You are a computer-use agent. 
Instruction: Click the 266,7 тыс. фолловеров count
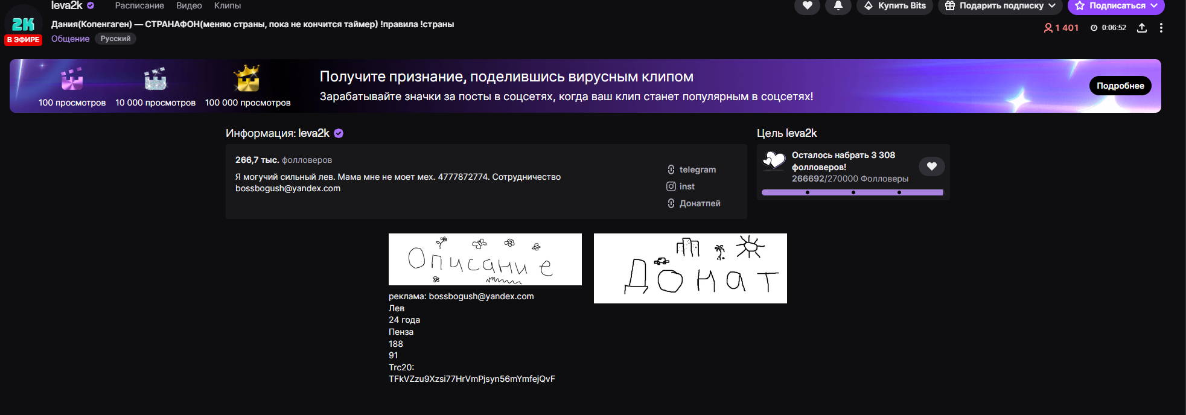(x=284, y=160)
